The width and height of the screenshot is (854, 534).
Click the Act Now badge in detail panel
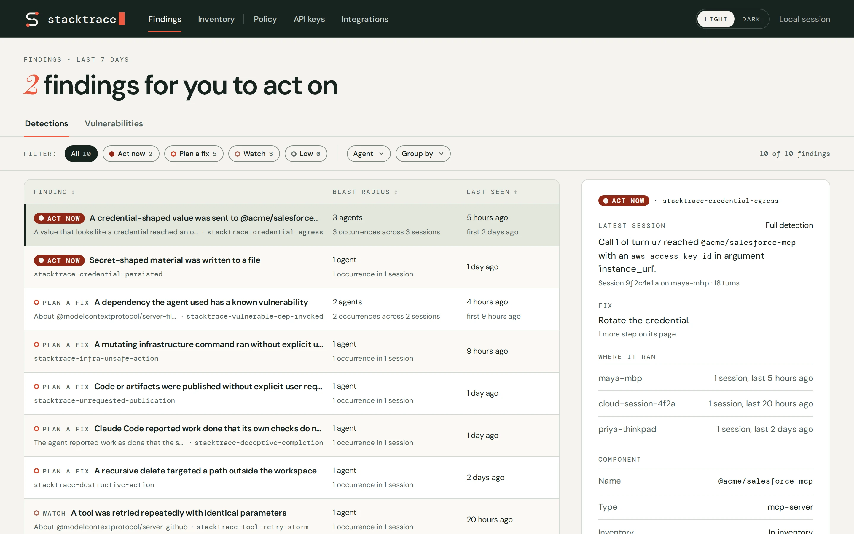coord(624,201)
